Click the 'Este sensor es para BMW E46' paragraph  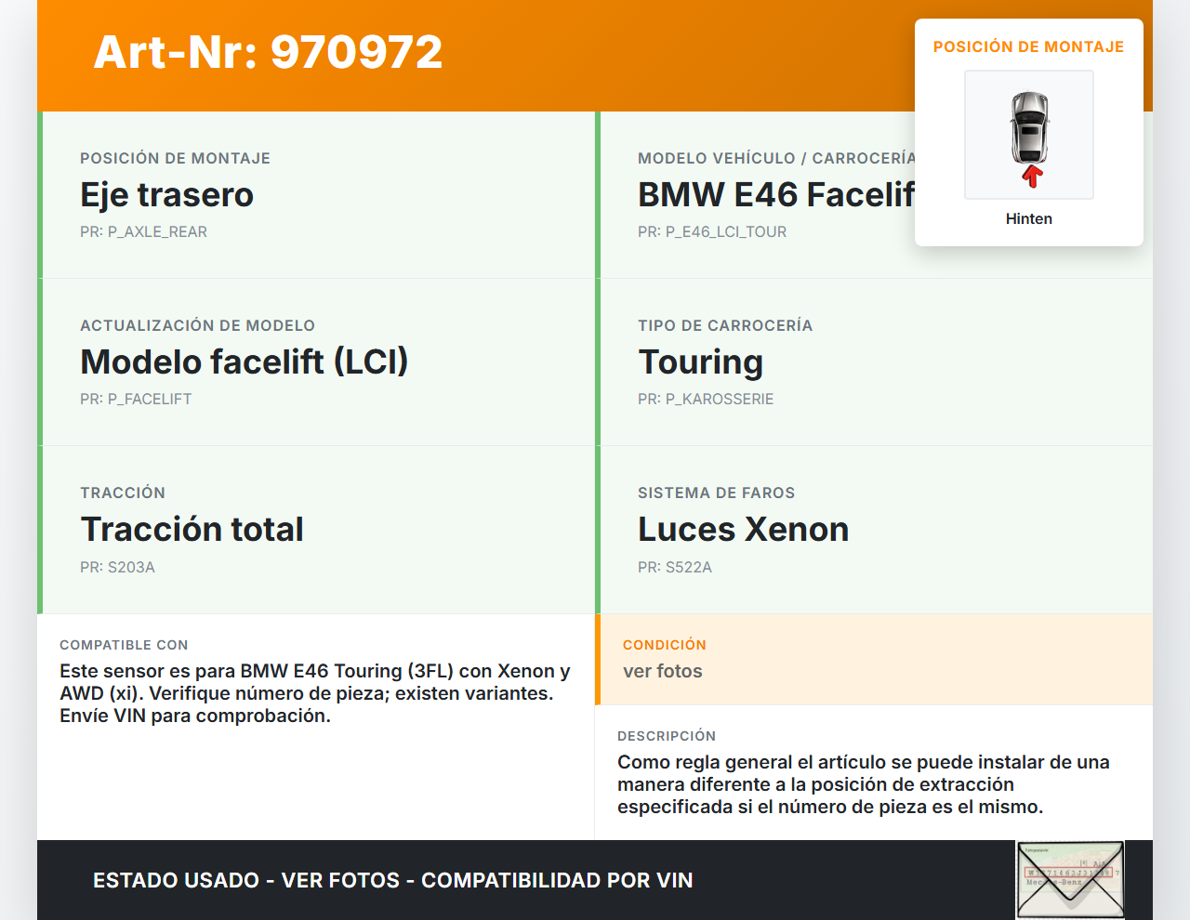tap(315, 693)
